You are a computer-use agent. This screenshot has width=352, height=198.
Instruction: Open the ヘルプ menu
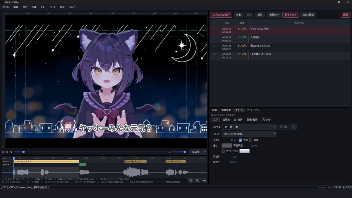point(72,7)
